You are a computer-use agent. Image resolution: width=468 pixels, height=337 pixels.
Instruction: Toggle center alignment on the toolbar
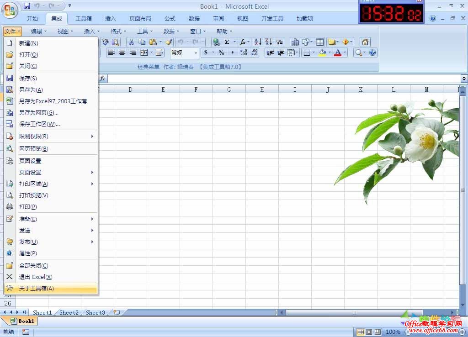click(x=122, y=52)
